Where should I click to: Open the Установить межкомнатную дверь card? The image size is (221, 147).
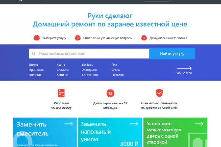point(175,132)
